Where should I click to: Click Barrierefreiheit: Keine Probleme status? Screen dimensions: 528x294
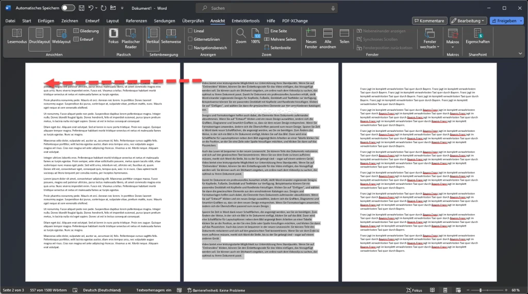click(x=216, y=290)
